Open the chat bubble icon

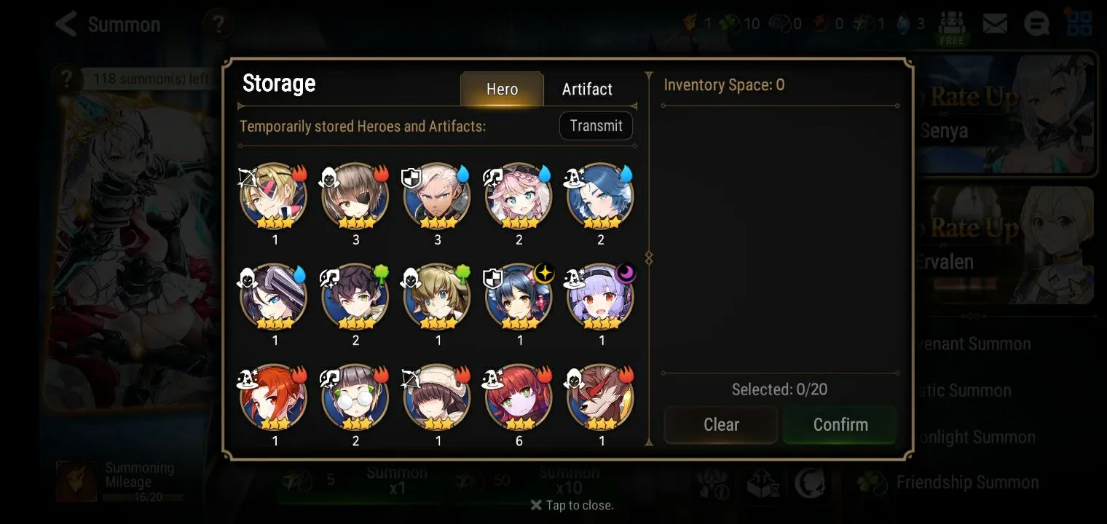(x=1036, y=24)
